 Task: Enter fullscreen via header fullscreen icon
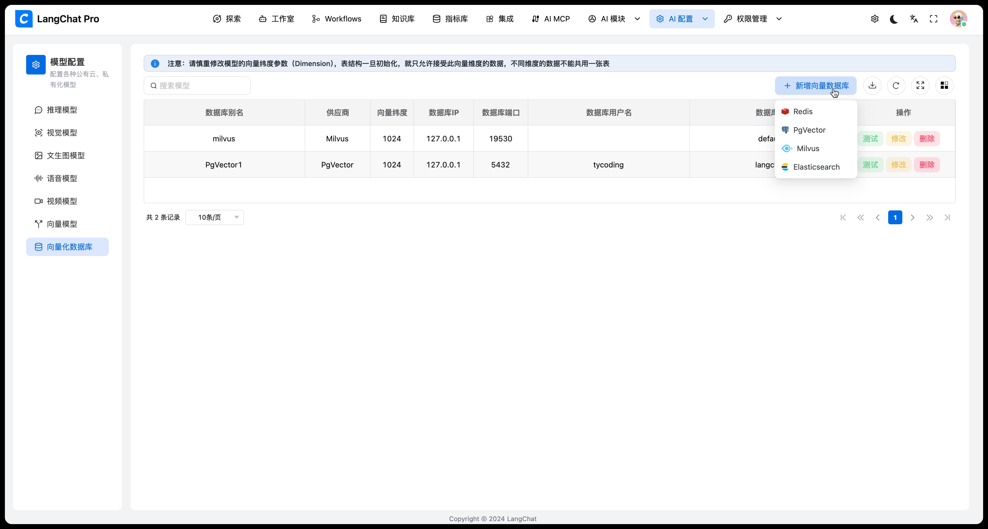(x=934, y=19)
